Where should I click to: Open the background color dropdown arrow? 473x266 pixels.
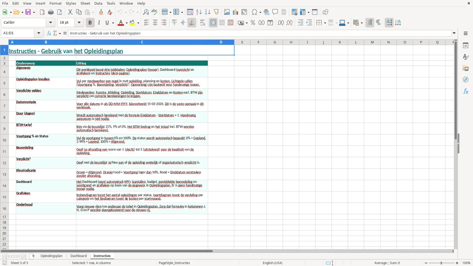139,23
